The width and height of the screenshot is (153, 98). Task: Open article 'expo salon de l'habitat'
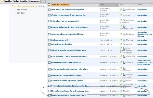coord(145,62)
